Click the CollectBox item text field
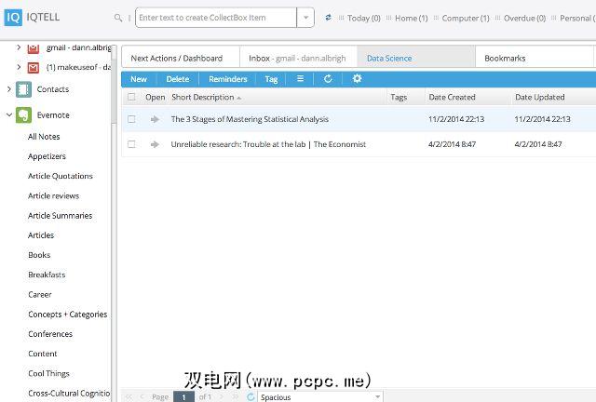This screenshot has height=402, width=596. (216, 18)
